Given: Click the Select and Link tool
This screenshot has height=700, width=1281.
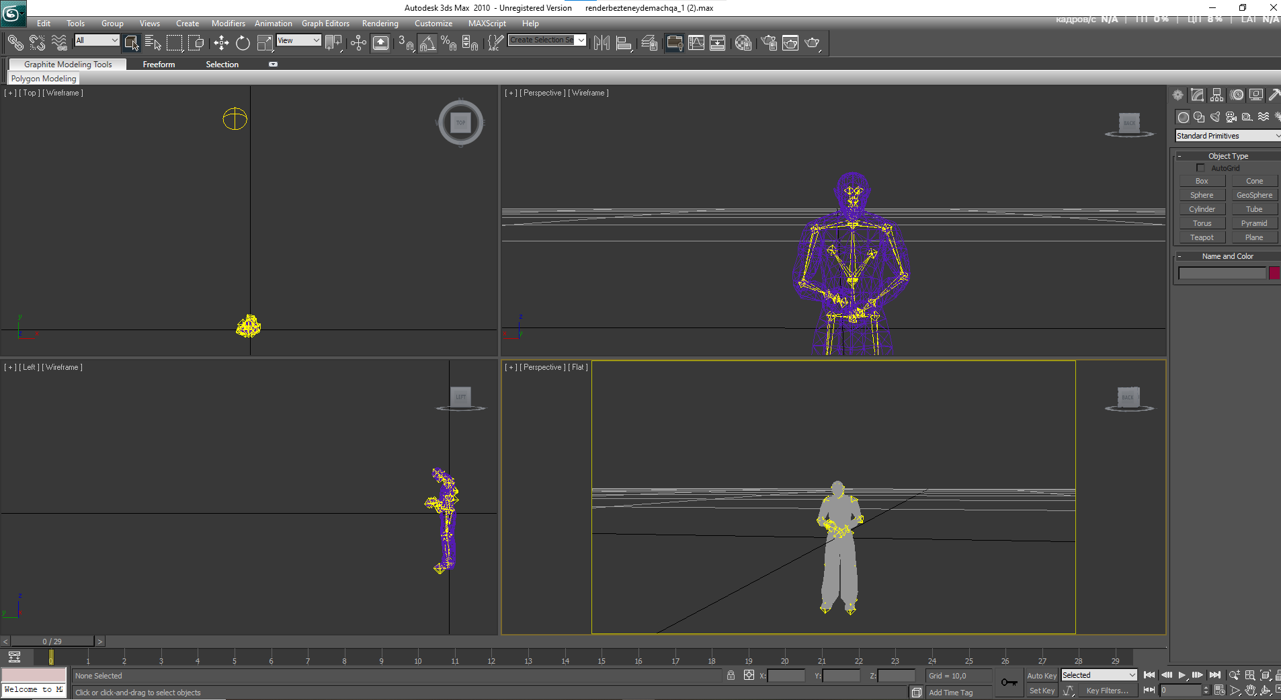Looking at the screenshot, I should 15,43.
